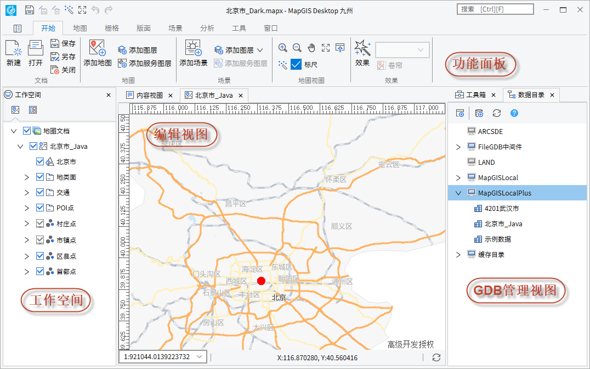The width and height of the screenshot is (590, 369).
Task: Toggle the 地类面 layer checkbox
Action: 40,177
